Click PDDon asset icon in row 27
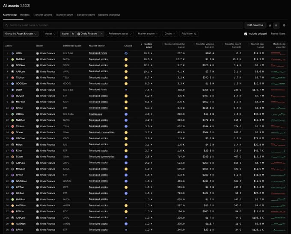Screen dimensions: 291x234 point(12,211)
